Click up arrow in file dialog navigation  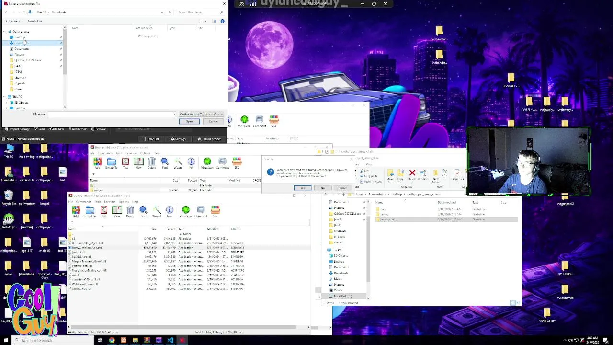(x=24, y=12)
